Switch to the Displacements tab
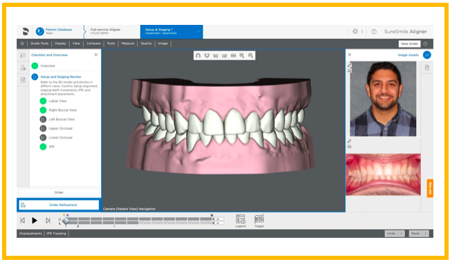The width and height of the screenshot is (450, 262). pos(30,234)
